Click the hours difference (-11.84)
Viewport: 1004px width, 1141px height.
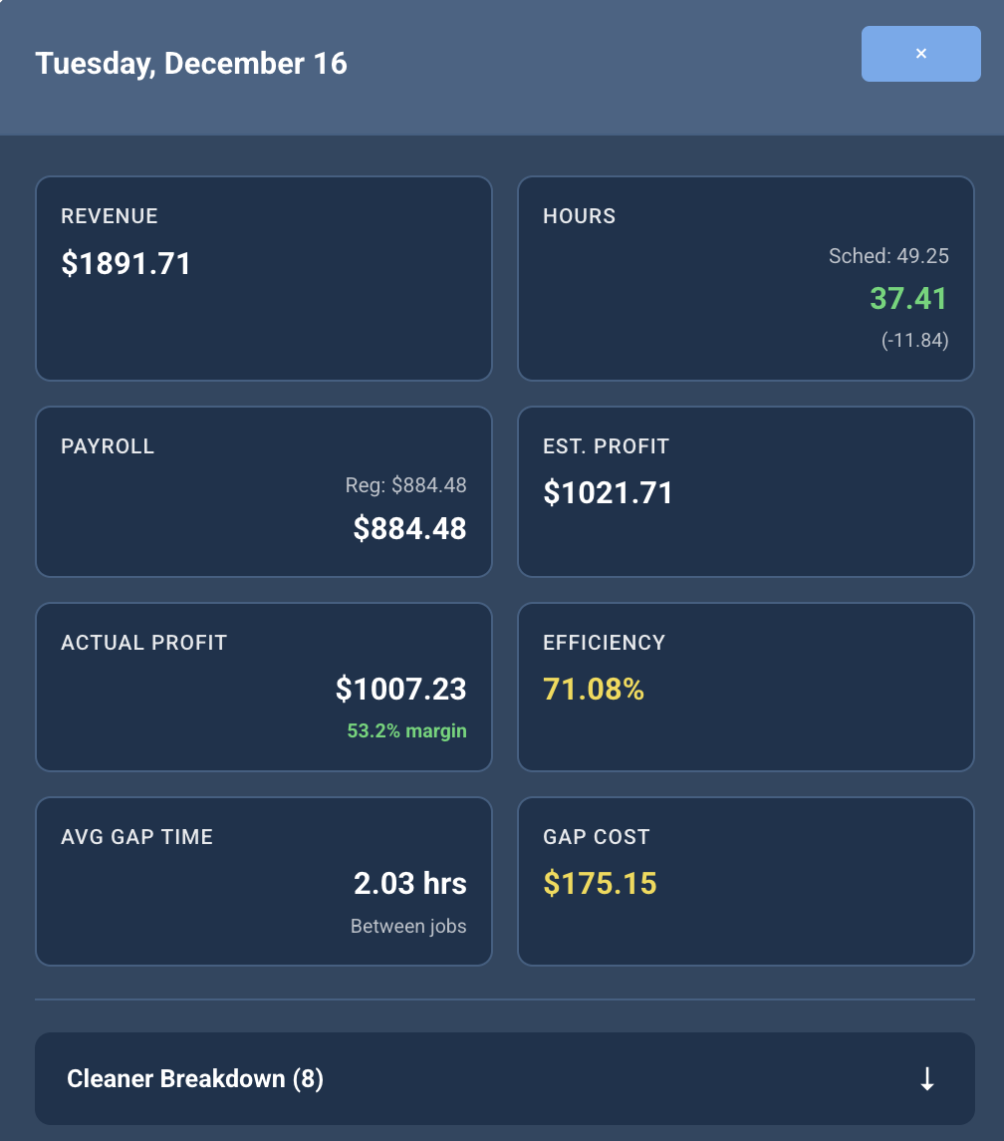(x=914, y=340)
